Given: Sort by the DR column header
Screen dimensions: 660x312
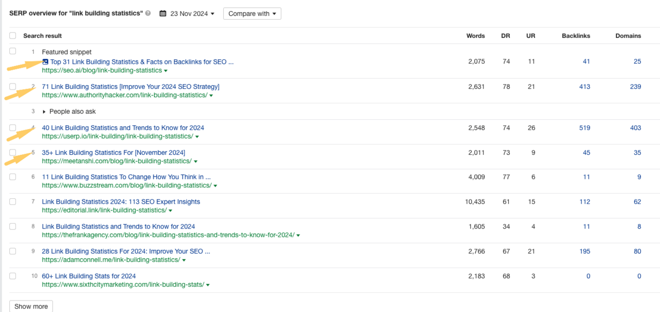Looking at the screenshot, I should pos(505,36).
